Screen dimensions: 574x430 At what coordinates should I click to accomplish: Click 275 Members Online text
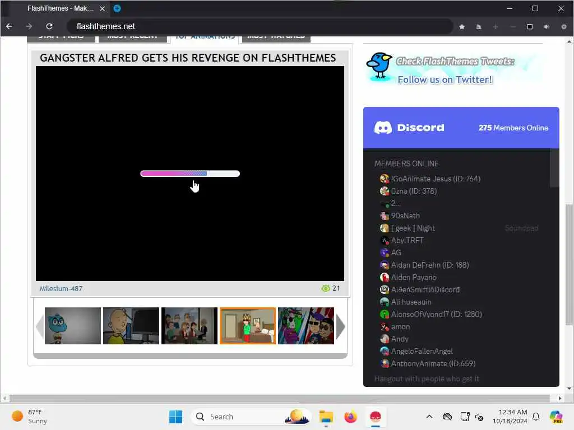[513, 128]
